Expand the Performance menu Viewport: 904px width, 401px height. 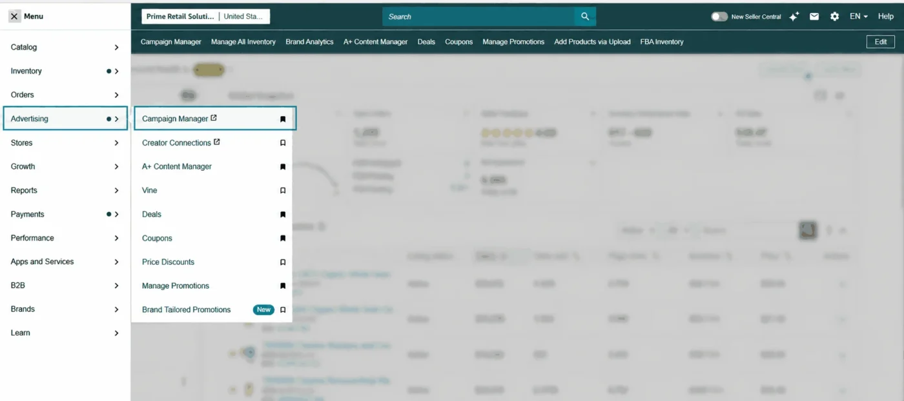click(65, 238)
